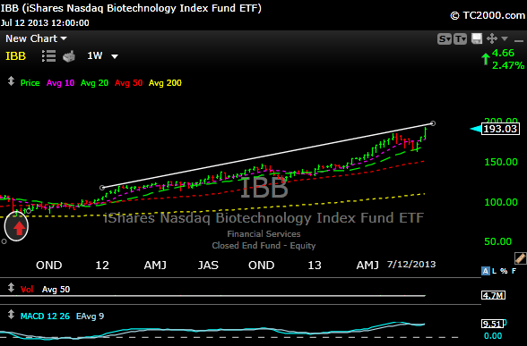Viewport: 527px width, 346px height.
Task: Open the watchlist icon beside IBB
Action: tap(48, 56)
